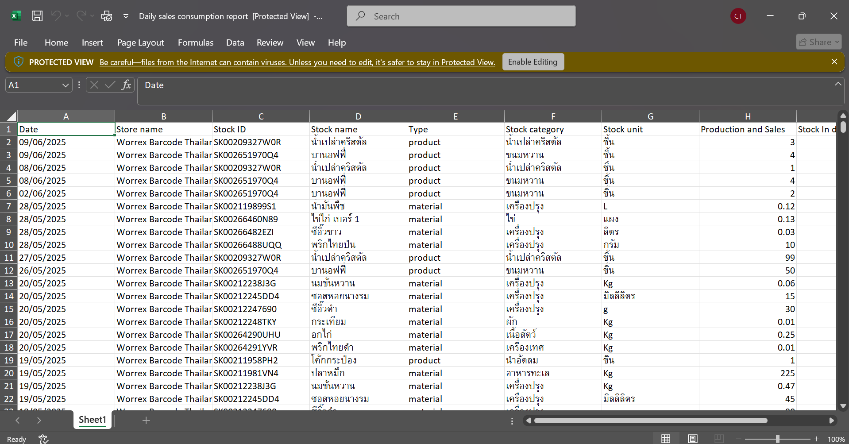Select column D header
The width and height of the screenshot is (849, 444).
(x=358, y=116)
